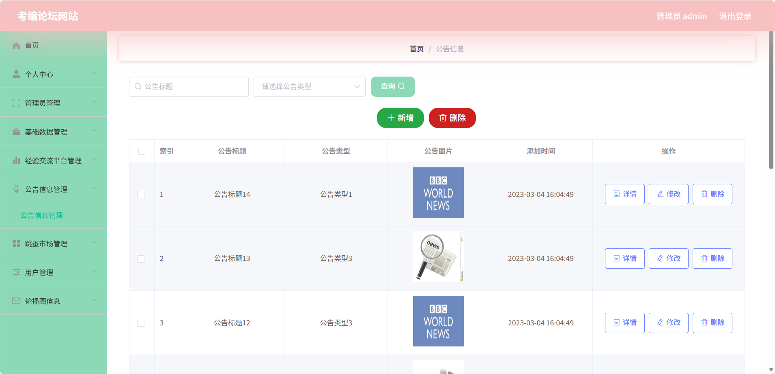
Task: Open the 个人中心 sidebar menu
Action: click(53, 74)
